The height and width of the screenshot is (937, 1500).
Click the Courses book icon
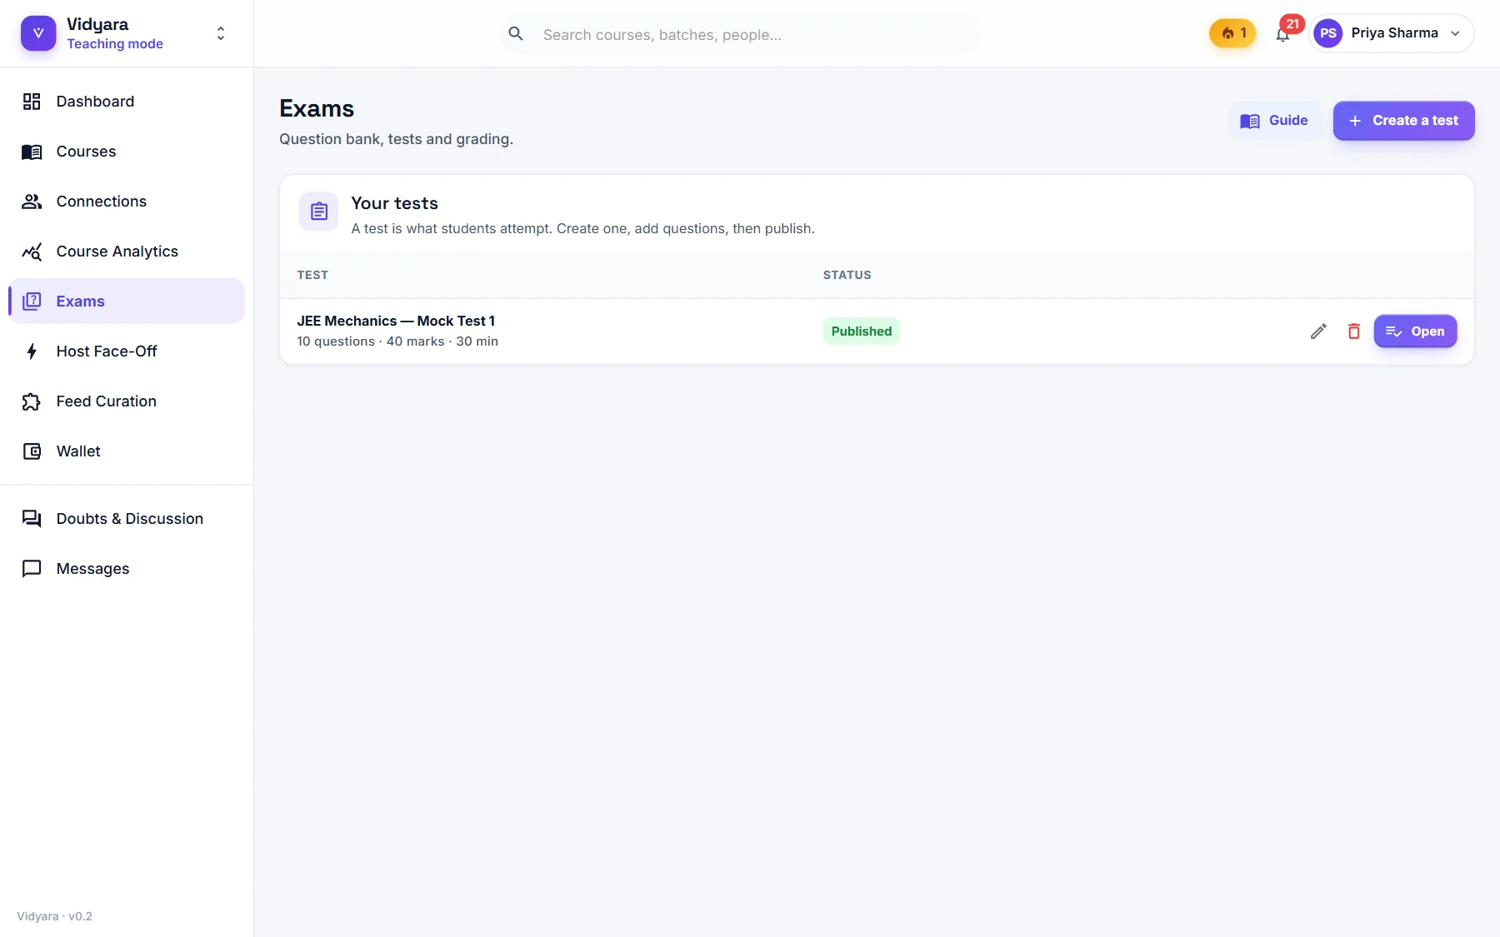click(x=32, y=152)
